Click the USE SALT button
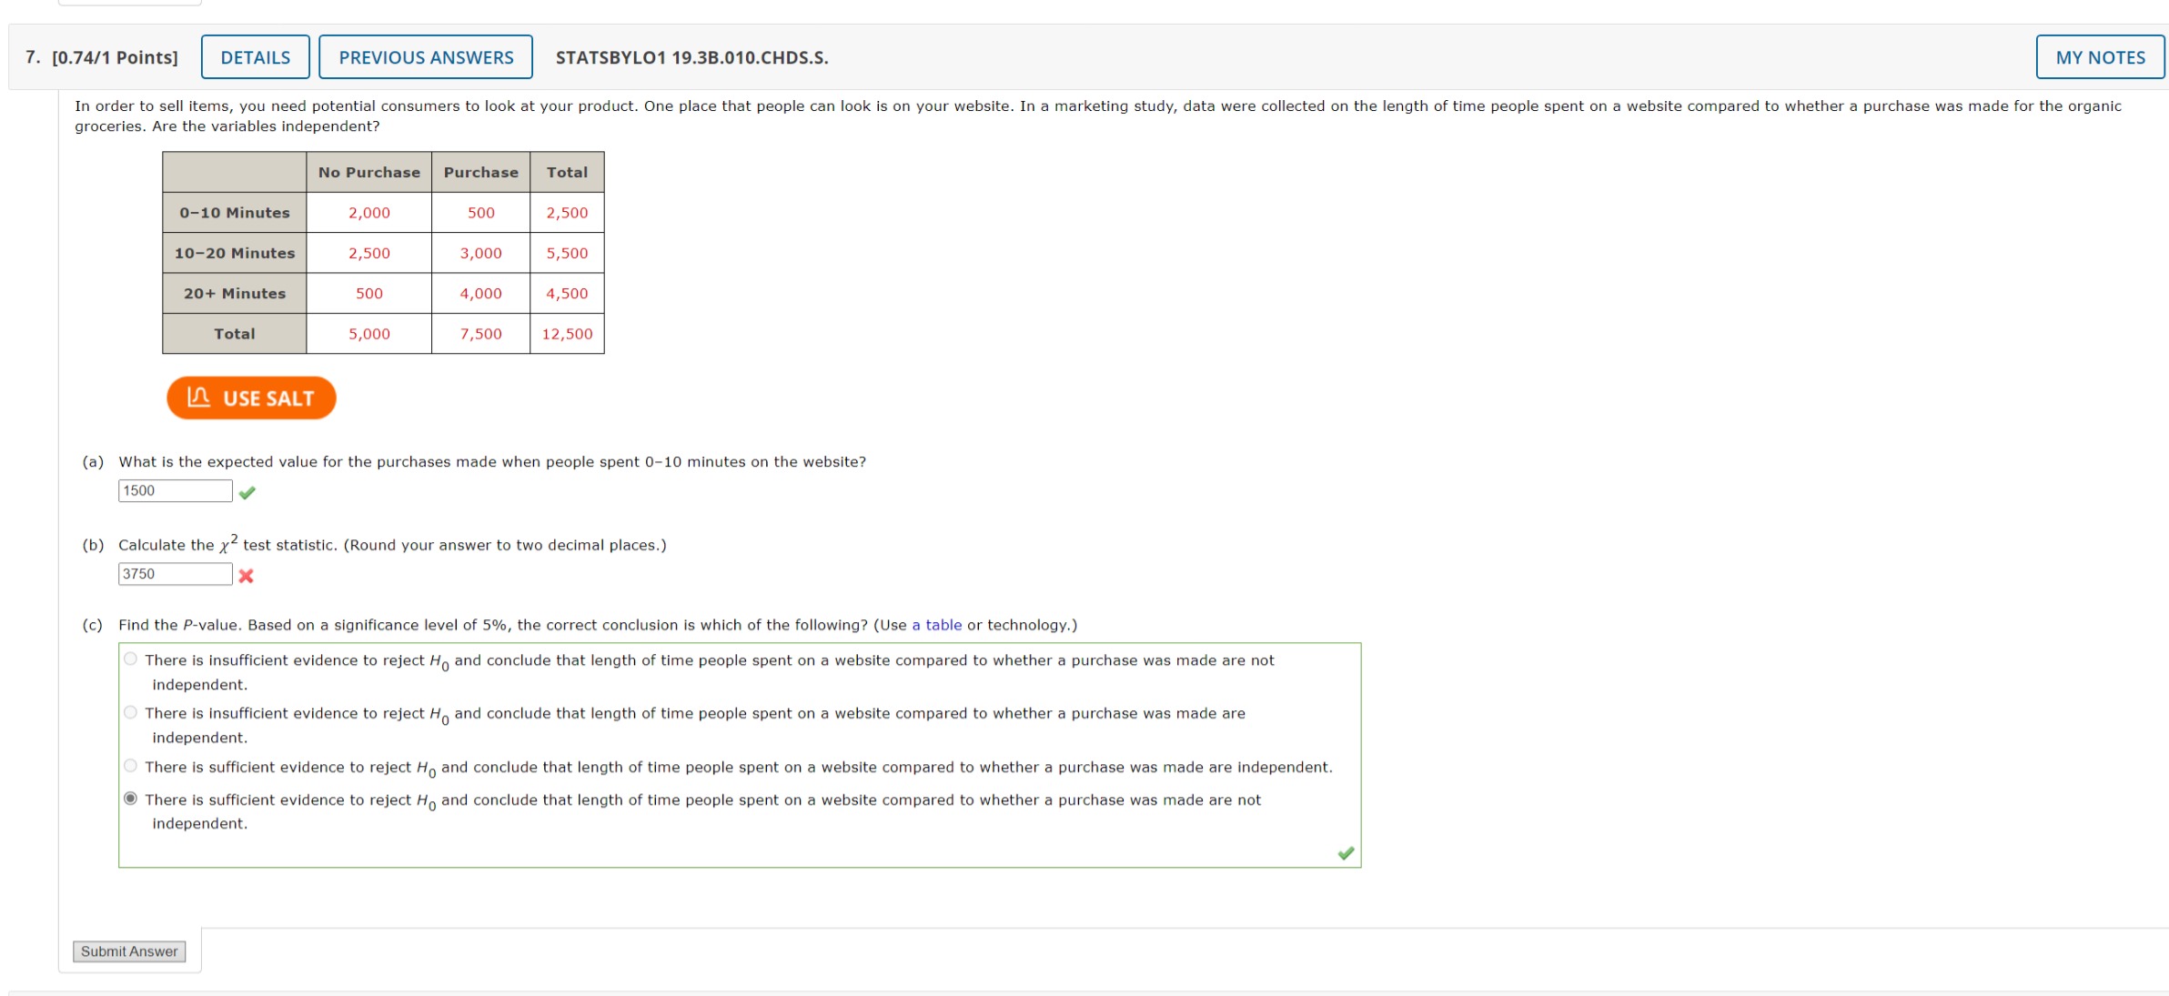The width and height of the screenshot is (2169, 996). (x=251, y=398)
